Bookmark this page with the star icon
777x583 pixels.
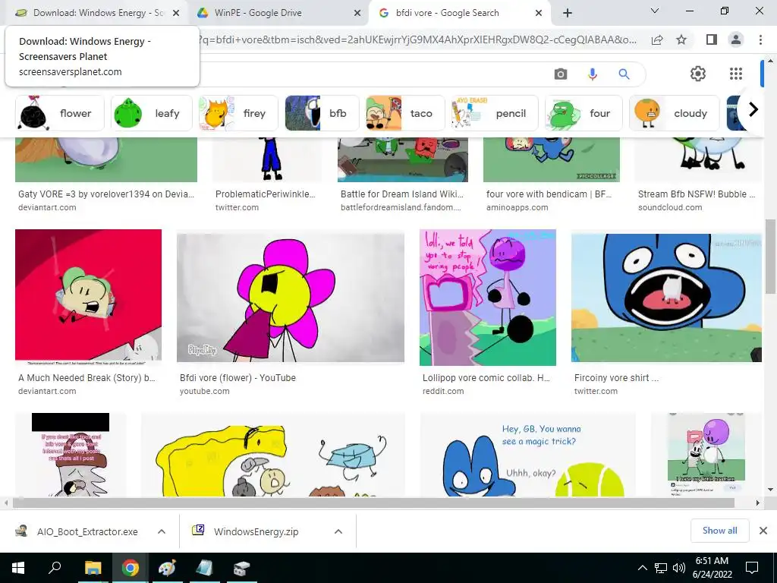point(681,39)
